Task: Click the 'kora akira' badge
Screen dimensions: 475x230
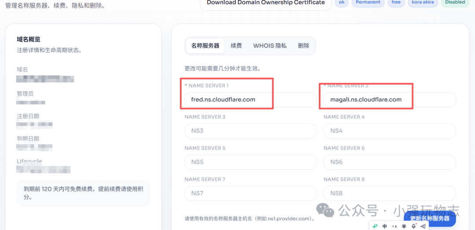Action: 423,3
